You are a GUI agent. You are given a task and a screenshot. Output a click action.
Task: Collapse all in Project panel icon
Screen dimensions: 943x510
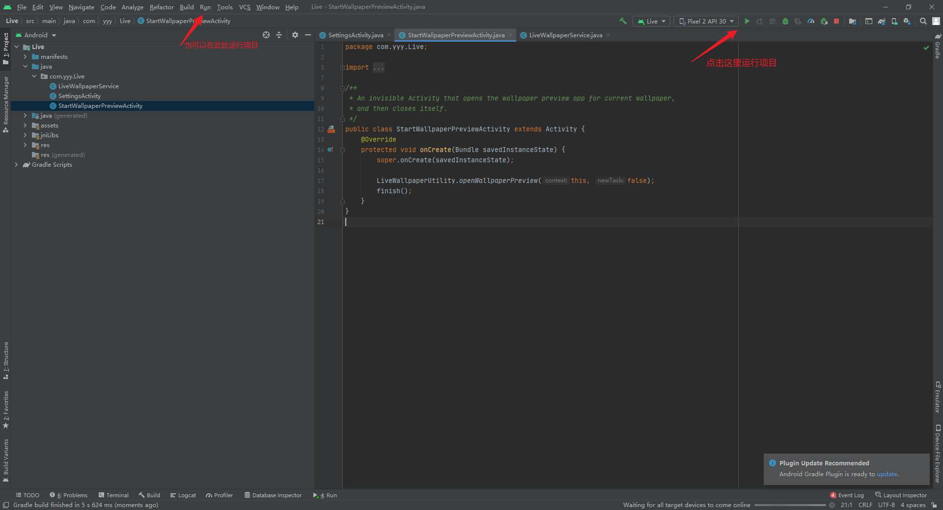tap(279, 35)
